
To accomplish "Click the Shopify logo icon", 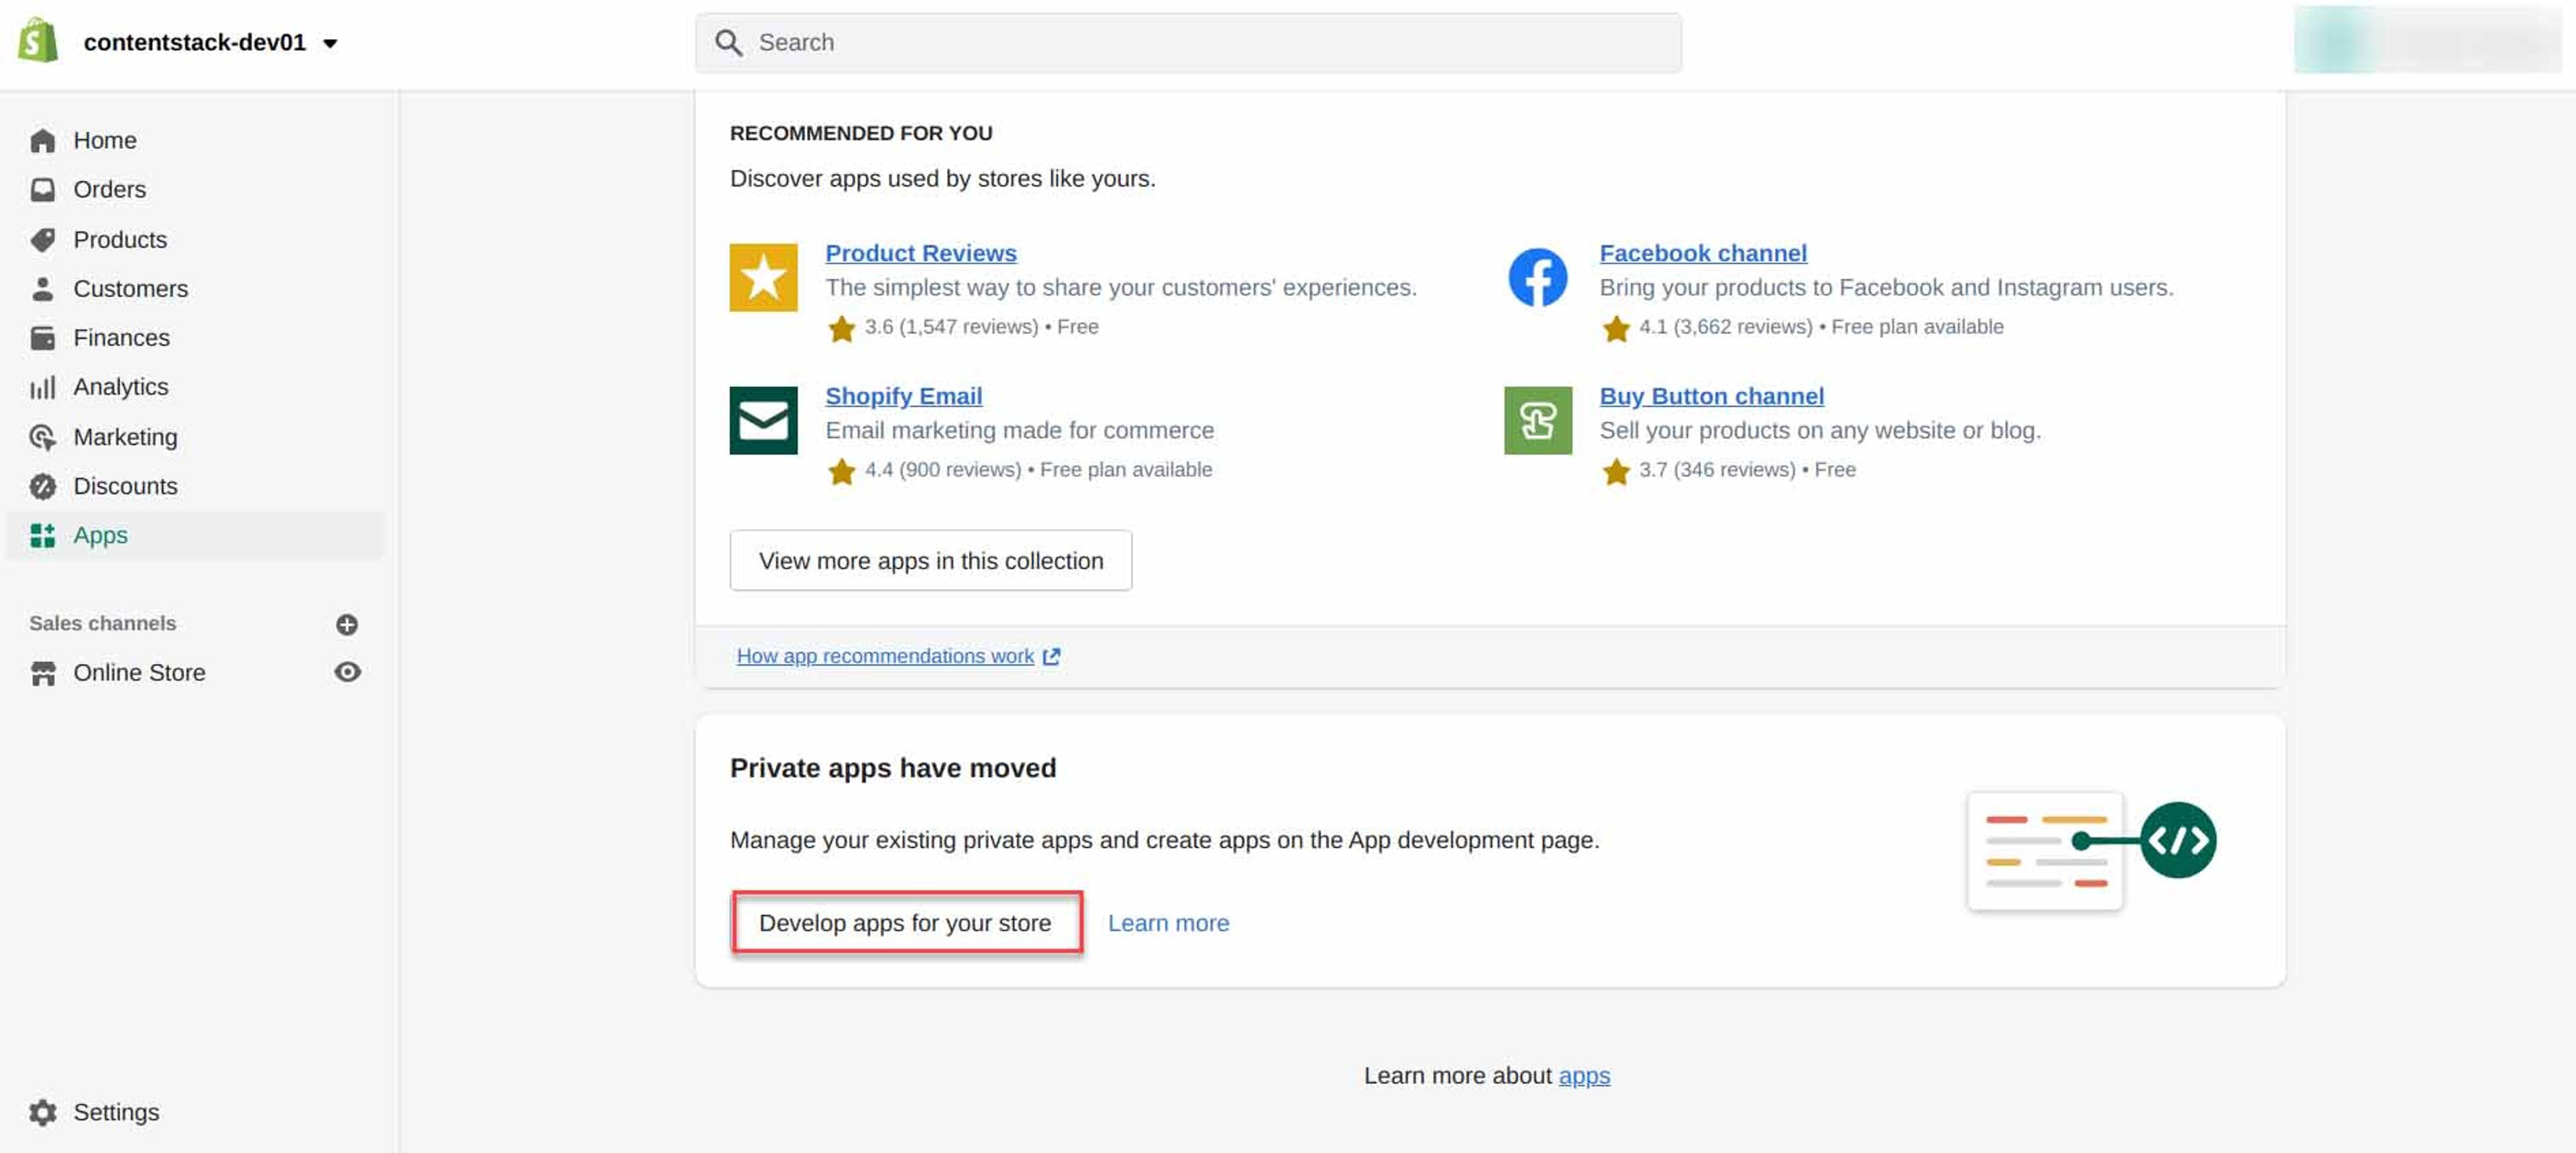I will click(38, 42).
